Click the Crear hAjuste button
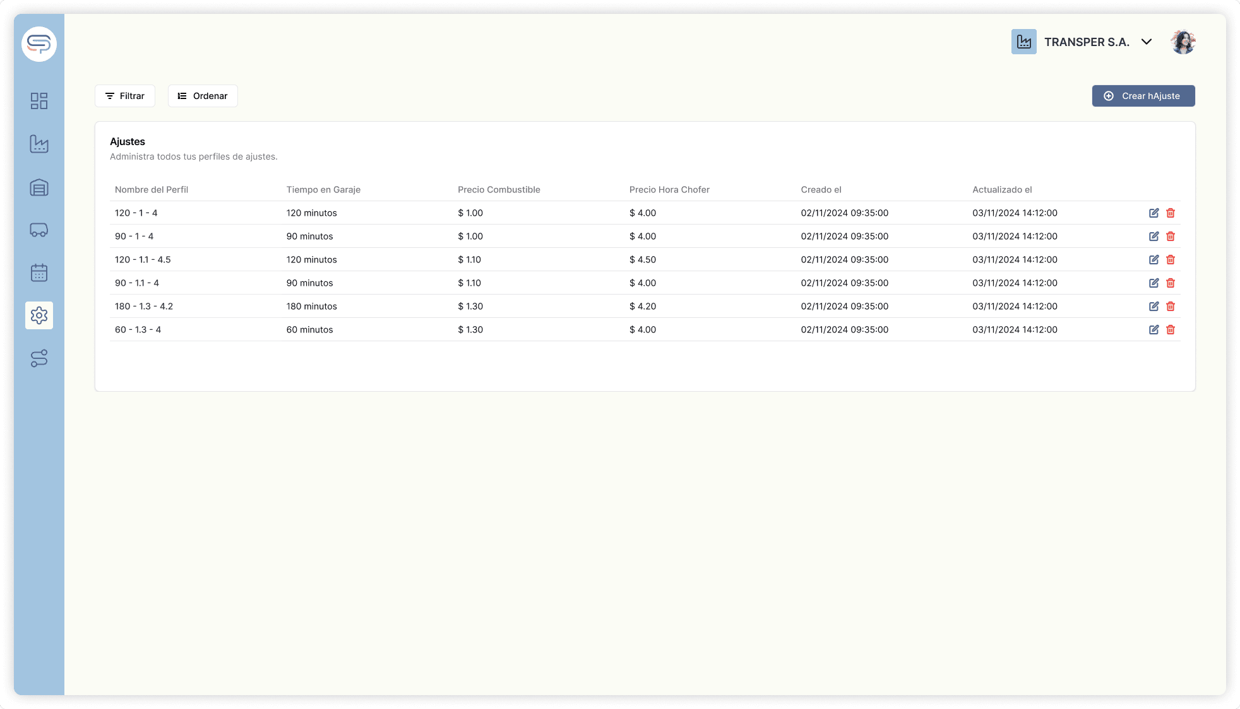Screen dimensions: 1240x709 [x=1143, y=96]
